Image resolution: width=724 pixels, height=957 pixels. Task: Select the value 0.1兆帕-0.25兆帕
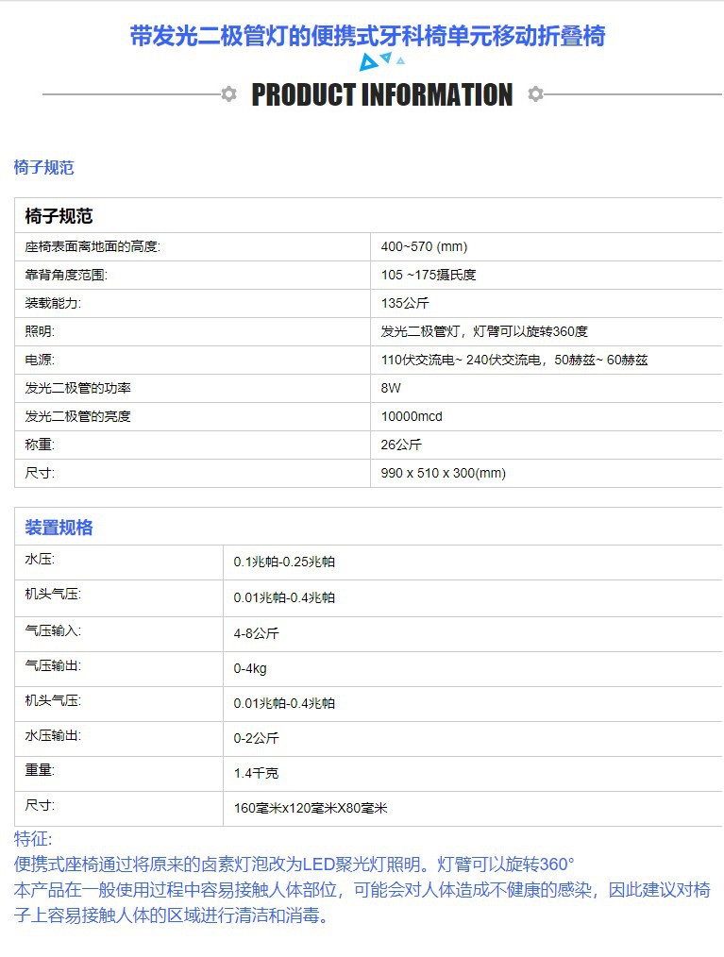[x=284, y=562]
